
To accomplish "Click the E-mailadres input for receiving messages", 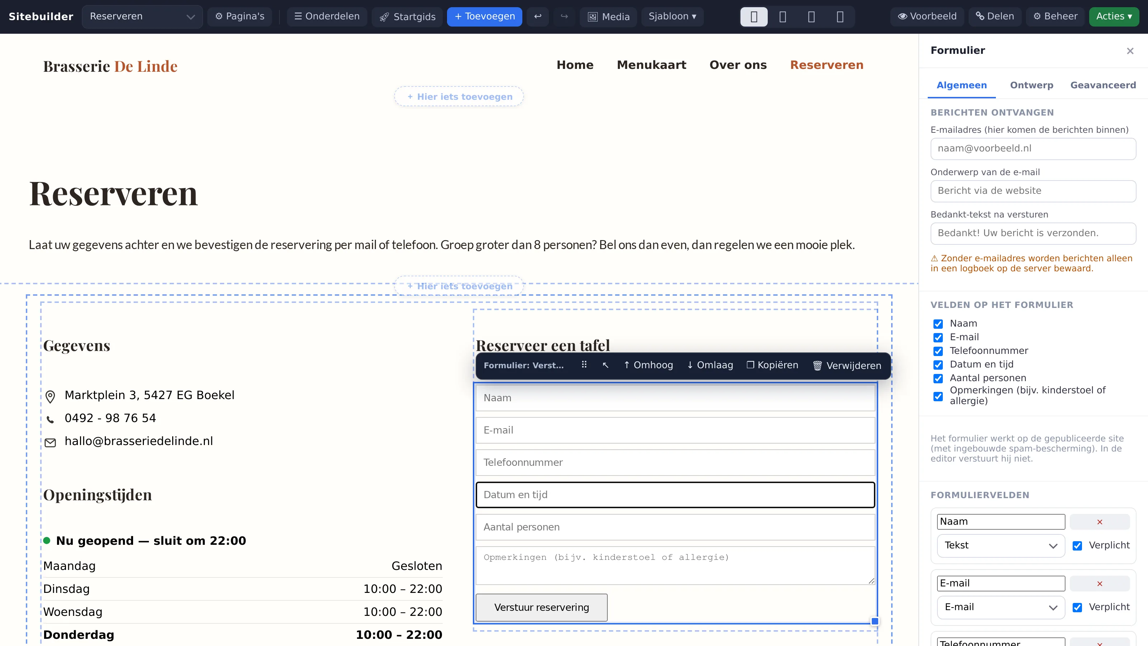I will point(1033,149).
